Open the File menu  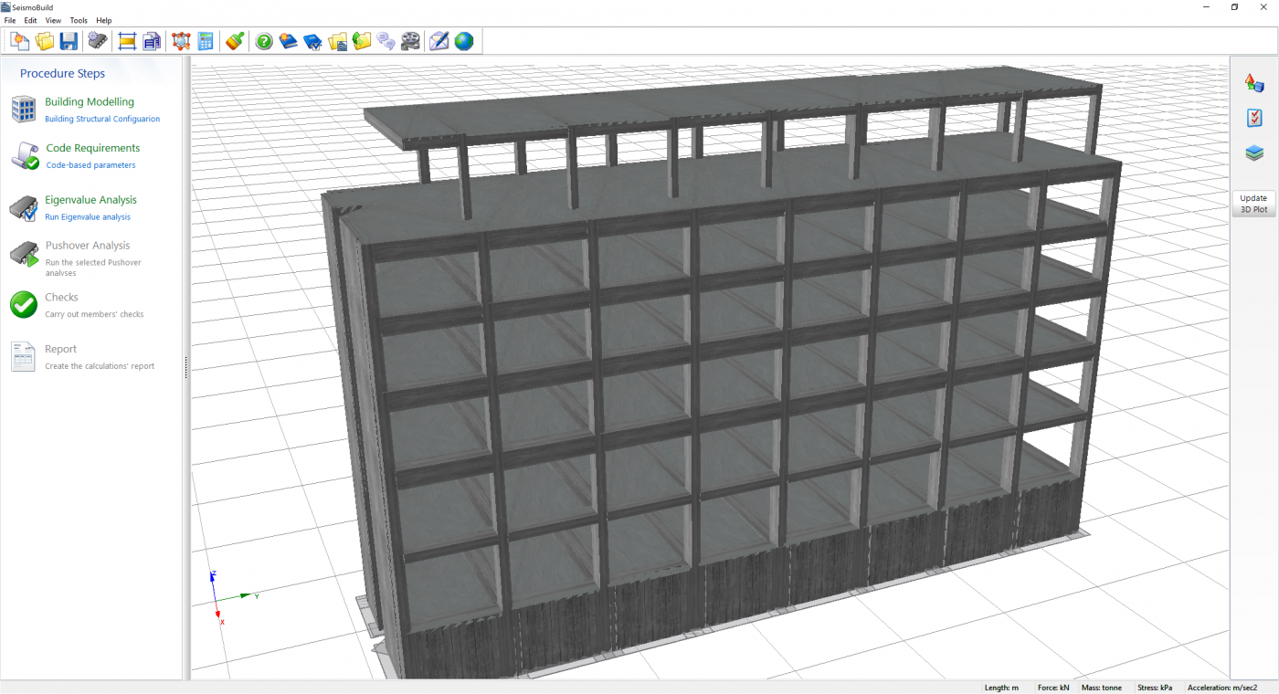pyautogui.click(x=10, y=20)
